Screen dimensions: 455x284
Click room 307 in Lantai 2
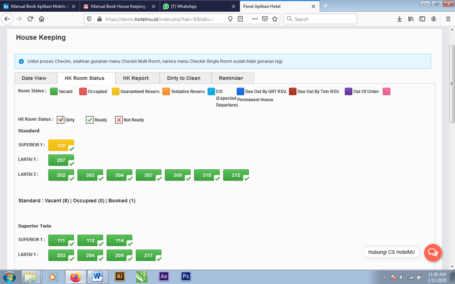click(148, 175)
